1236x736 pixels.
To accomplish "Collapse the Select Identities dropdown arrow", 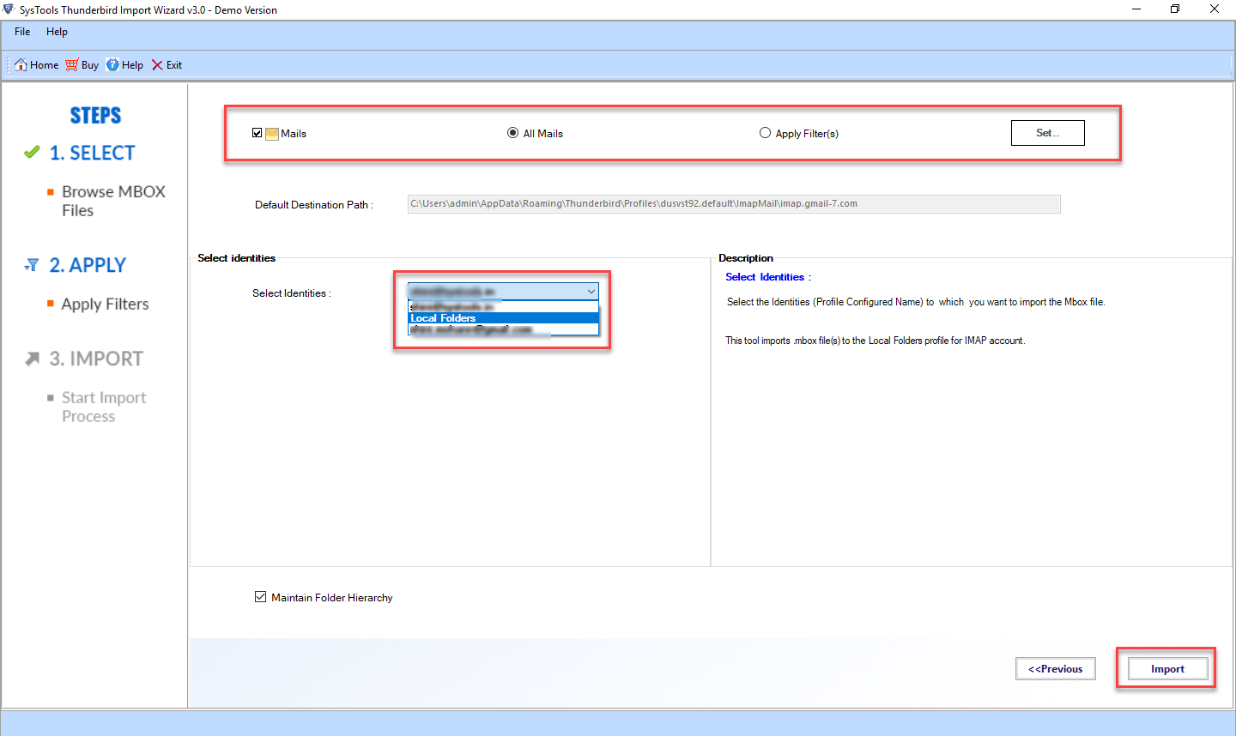I will pyautogui.click(x=591, y=292).
